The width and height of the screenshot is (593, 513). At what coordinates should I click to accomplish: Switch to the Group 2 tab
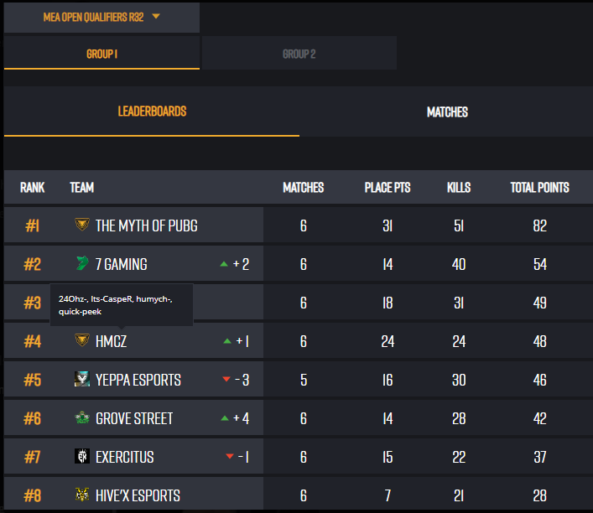299,54
